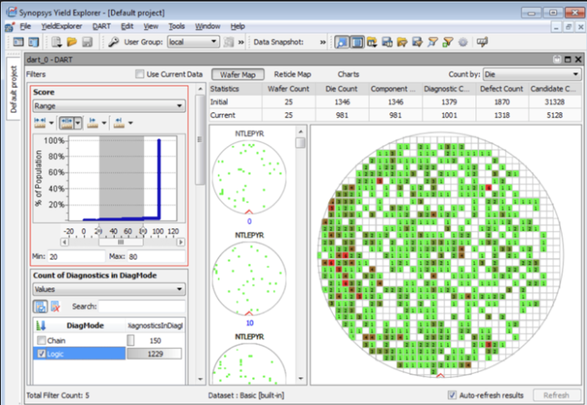Open the Window menu

207,27
